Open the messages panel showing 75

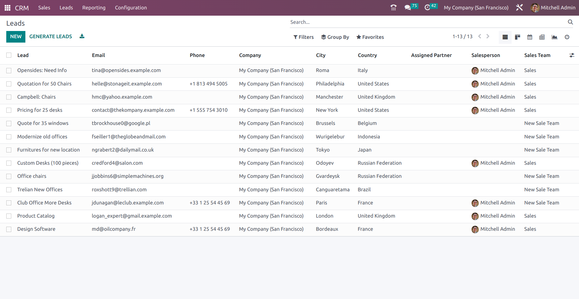pyautogui.click(x=408, y=7)
